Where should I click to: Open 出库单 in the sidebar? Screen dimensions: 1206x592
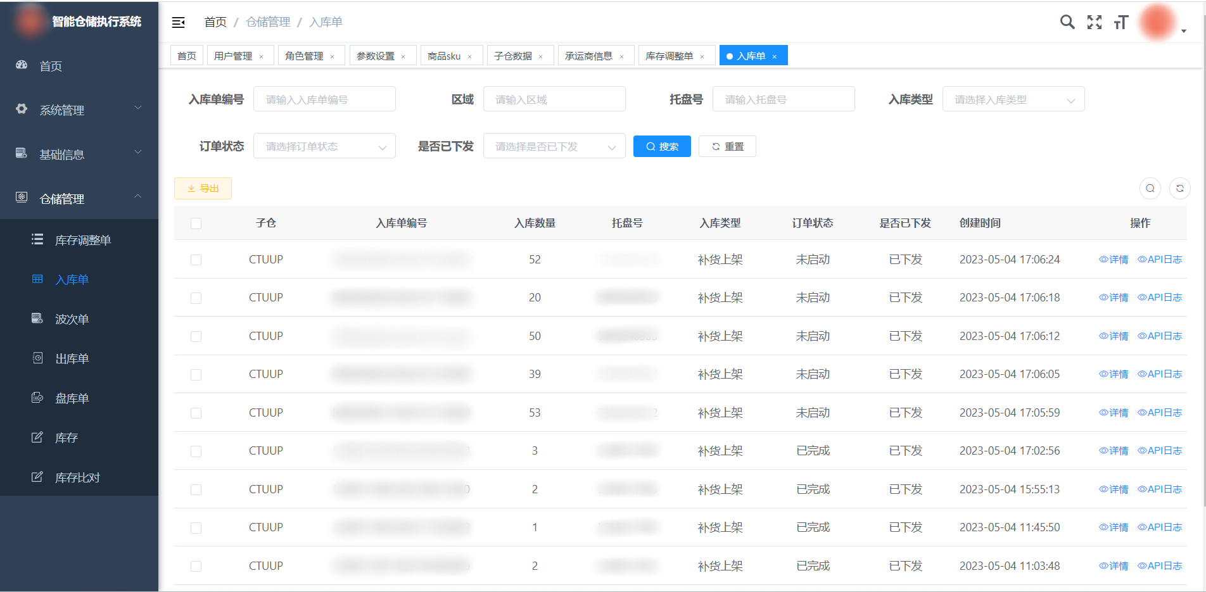pos(79,358)
